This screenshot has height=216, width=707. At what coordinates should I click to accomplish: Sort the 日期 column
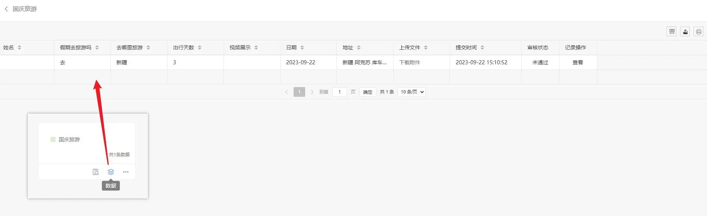click(x=302, y=47)
